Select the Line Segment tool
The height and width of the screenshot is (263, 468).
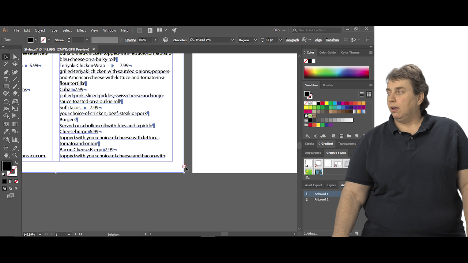15,79
